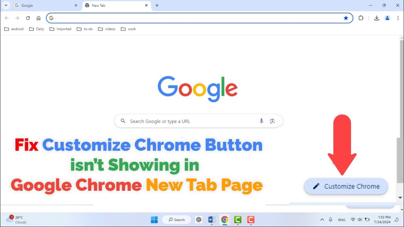Close the Google tab
The height and width of the screenshot is (227, 404).
pos(76,5)
